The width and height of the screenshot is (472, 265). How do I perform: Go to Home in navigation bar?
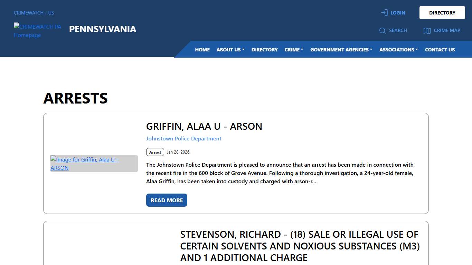pos(202,50)
